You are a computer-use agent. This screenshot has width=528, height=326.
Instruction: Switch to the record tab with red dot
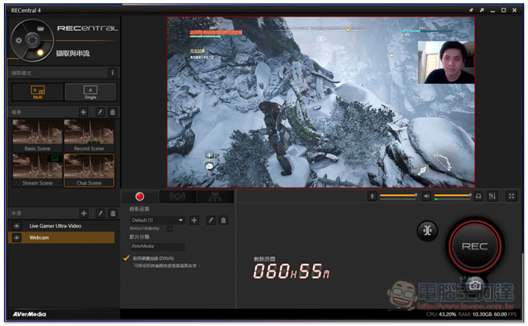tap(139, 197)
